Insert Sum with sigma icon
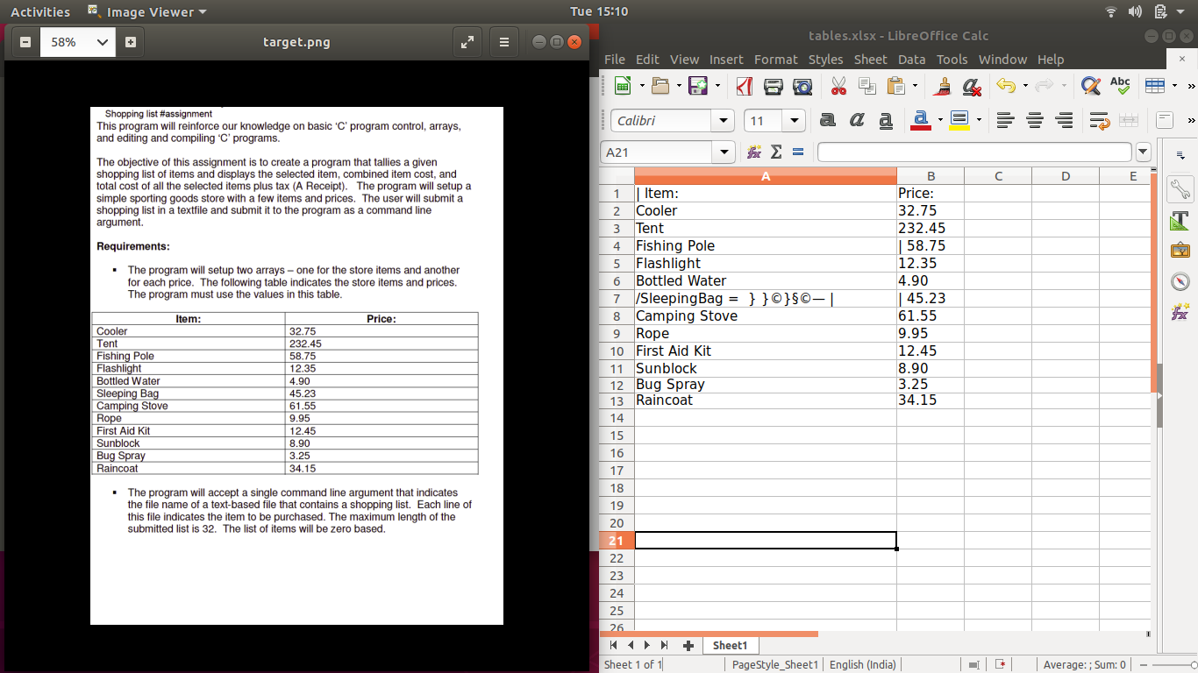Screen dimensions: 1198x673 (776, 152)
